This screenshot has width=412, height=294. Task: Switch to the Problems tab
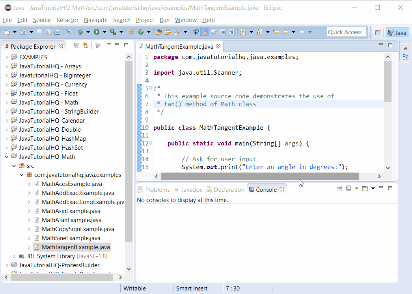pyautogui.click(x=154, y=190)
